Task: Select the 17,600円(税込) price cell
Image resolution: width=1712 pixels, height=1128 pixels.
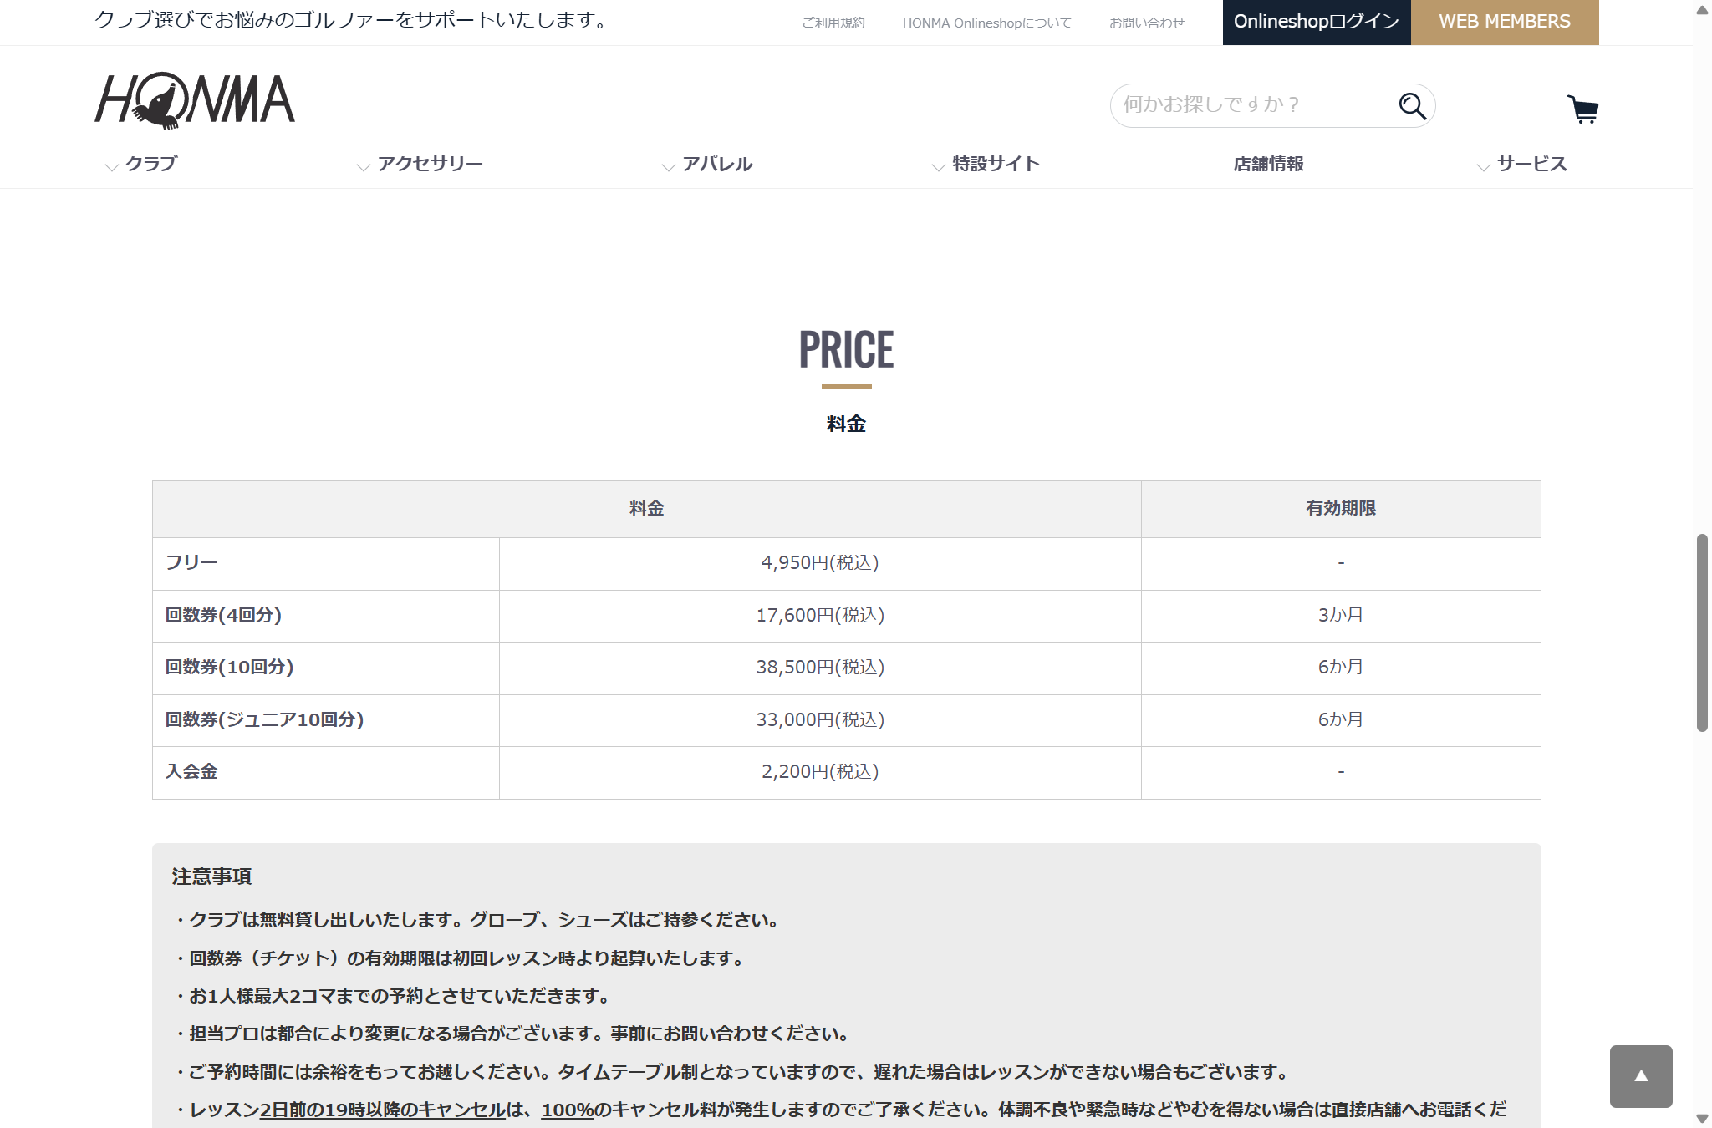Action: point(820,616)
